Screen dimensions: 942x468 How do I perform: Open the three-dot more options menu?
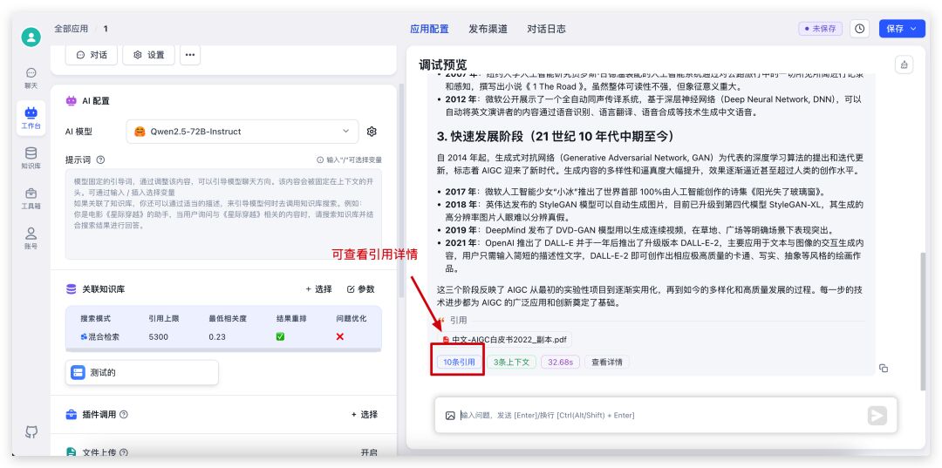click(189, 55)
